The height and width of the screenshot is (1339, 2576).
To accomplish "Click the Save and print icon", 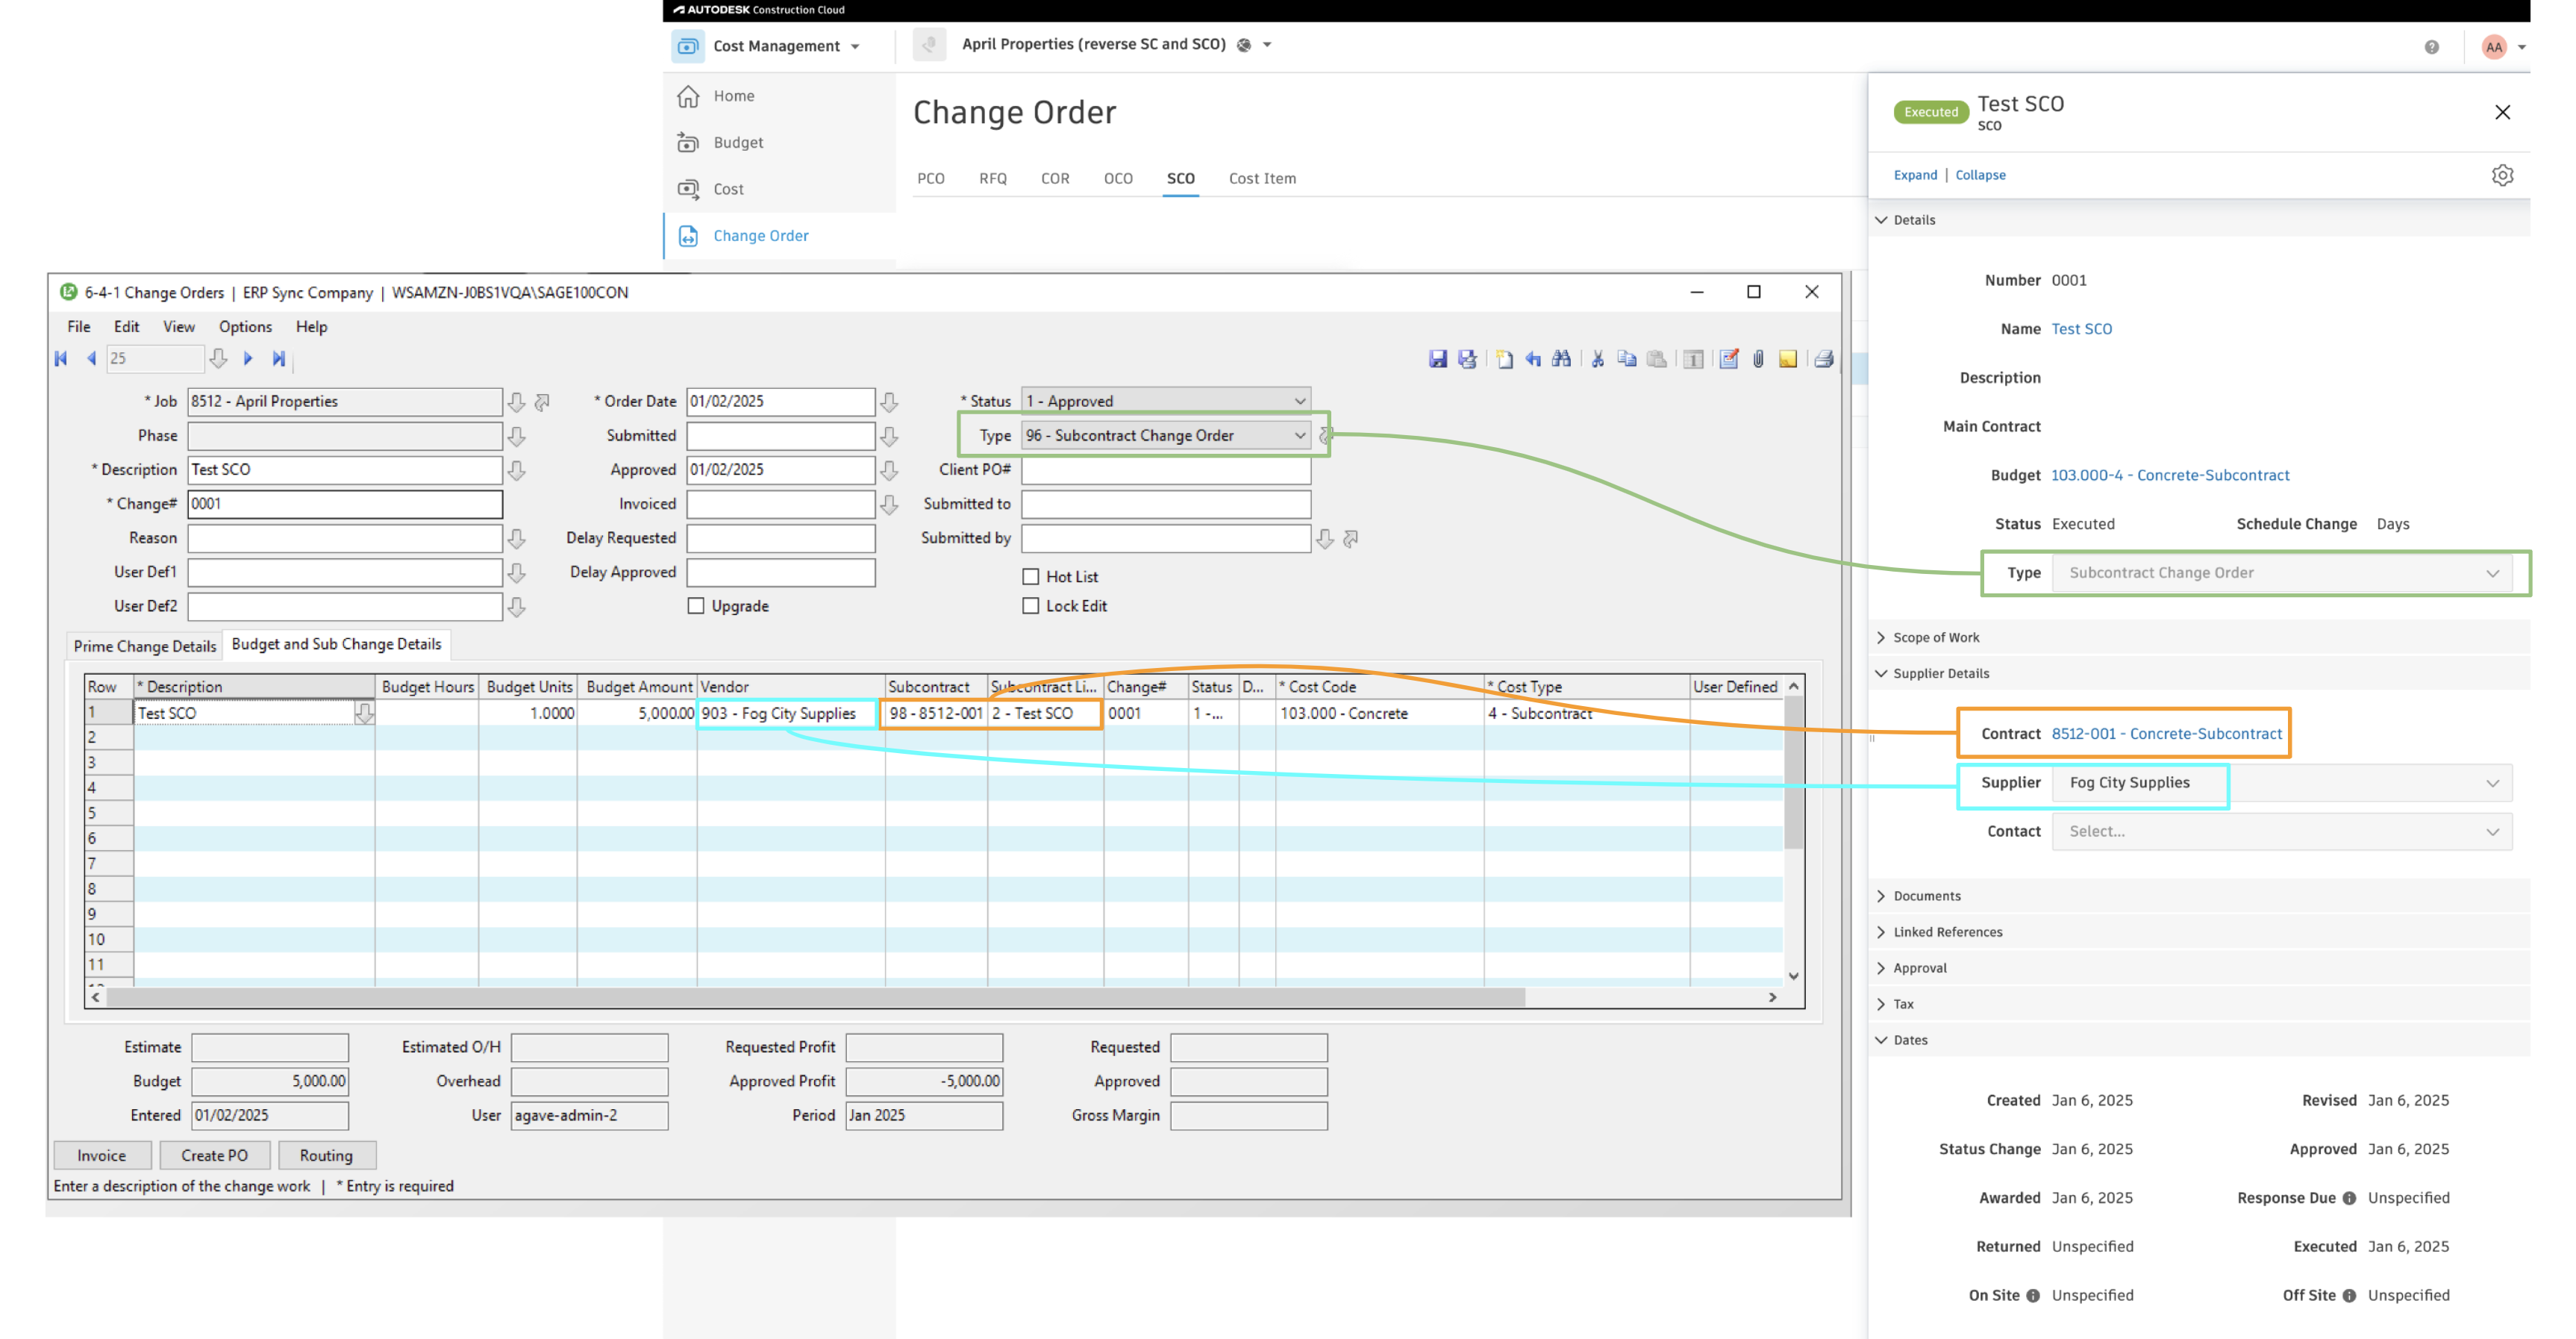I will [x=1467, y=359].
